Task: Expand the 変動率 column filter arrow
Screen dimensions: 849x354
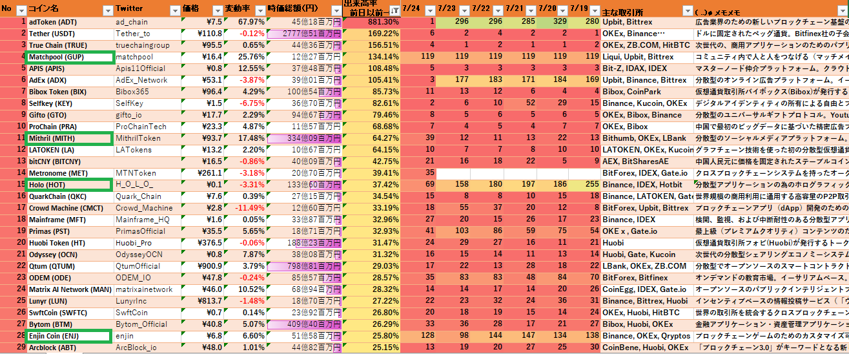Action: [x=260, y=10]
